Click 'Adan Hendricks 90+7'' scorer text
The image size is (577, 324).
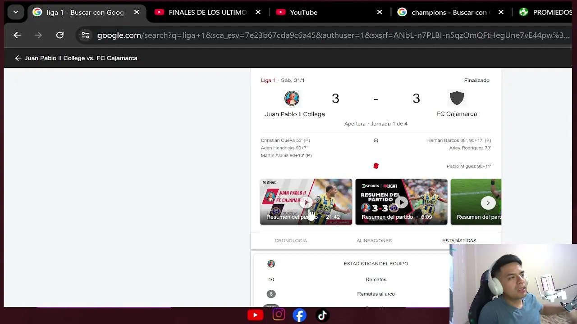(x=284, y=148)
